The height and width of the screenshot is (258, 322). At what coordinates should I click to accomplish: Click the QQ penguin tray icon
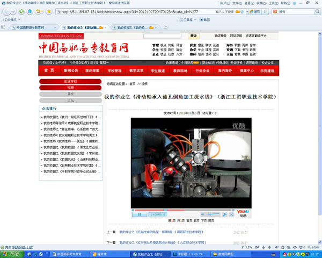coord(284,254)
